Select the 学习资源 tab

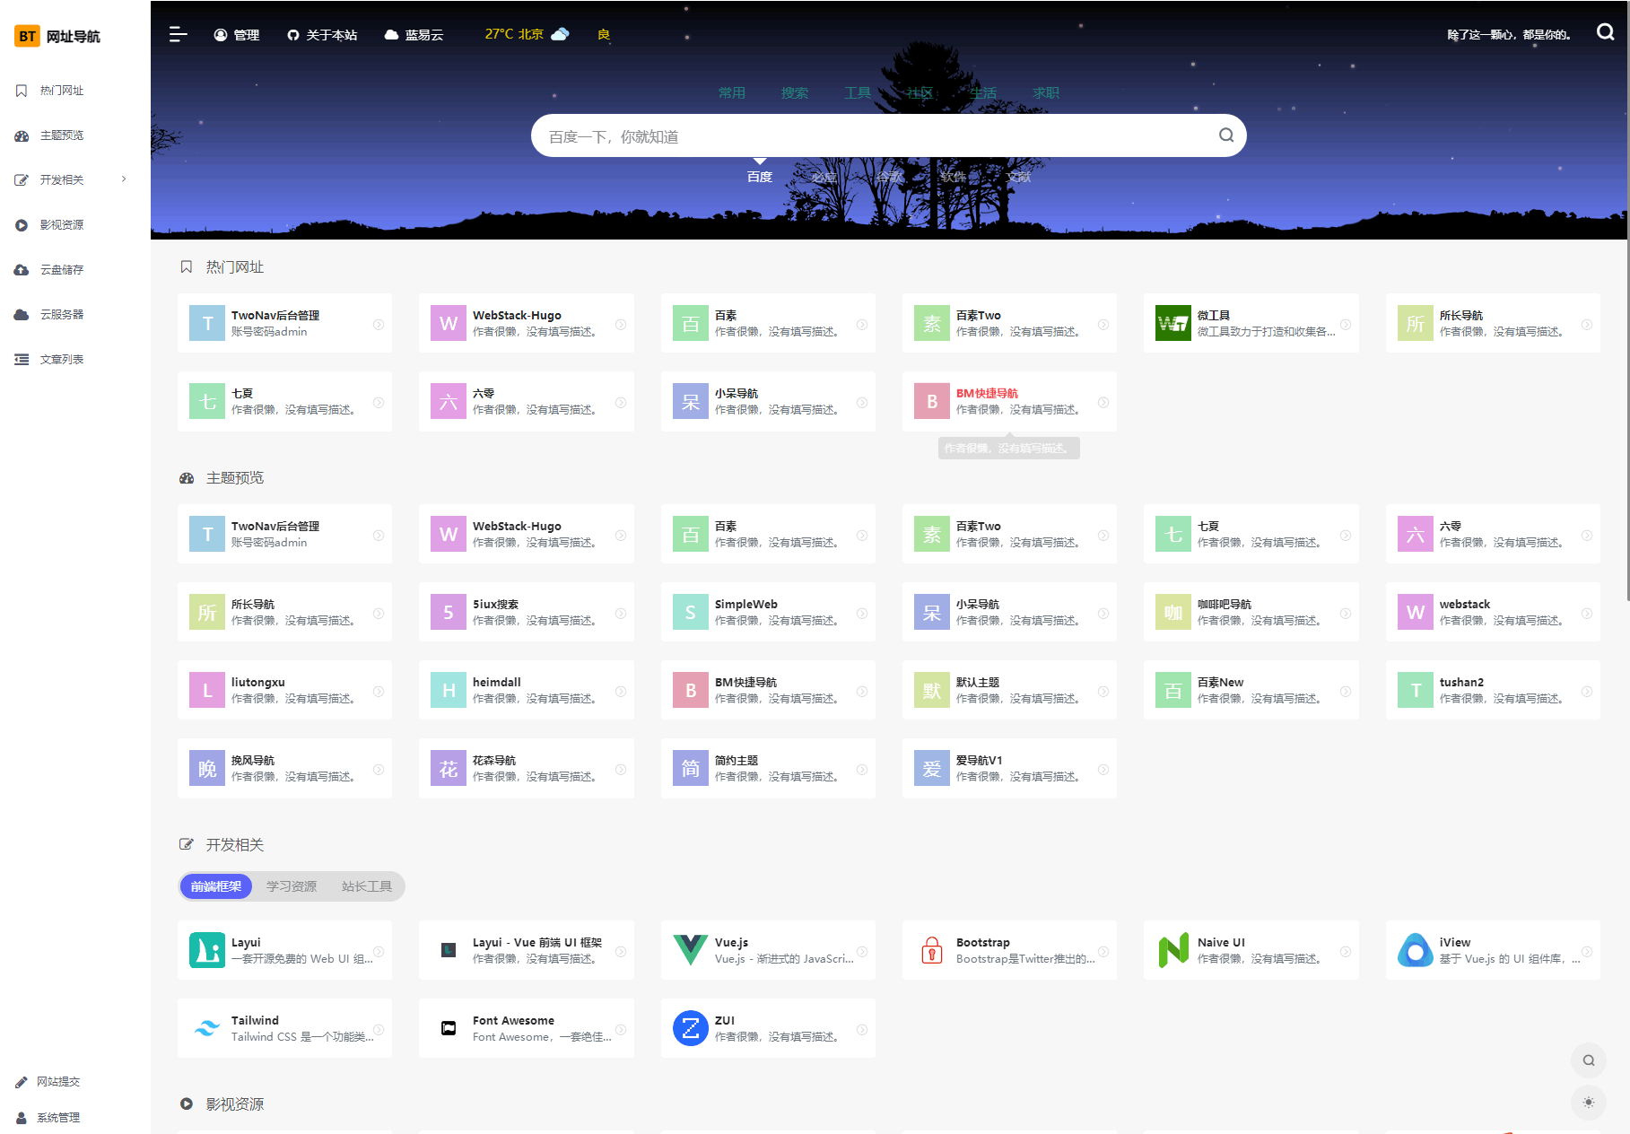[x=292, y=886]
